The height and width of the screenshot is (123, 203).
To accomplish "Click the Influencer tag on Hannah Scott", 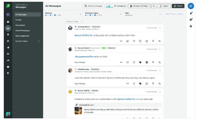I will click(x=111, y=48).
